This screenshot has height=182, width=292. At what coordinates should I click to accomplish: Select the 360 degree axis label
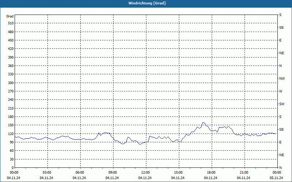pyautogui.click(x=11, y=66)
